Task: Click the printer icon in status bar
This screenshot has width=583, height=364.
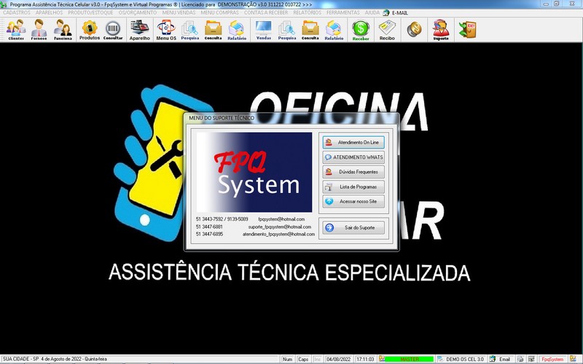Action: (x=520, y=359)
